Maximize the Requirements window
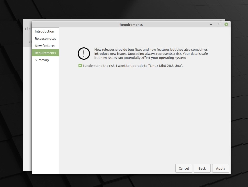 point(218,24)
